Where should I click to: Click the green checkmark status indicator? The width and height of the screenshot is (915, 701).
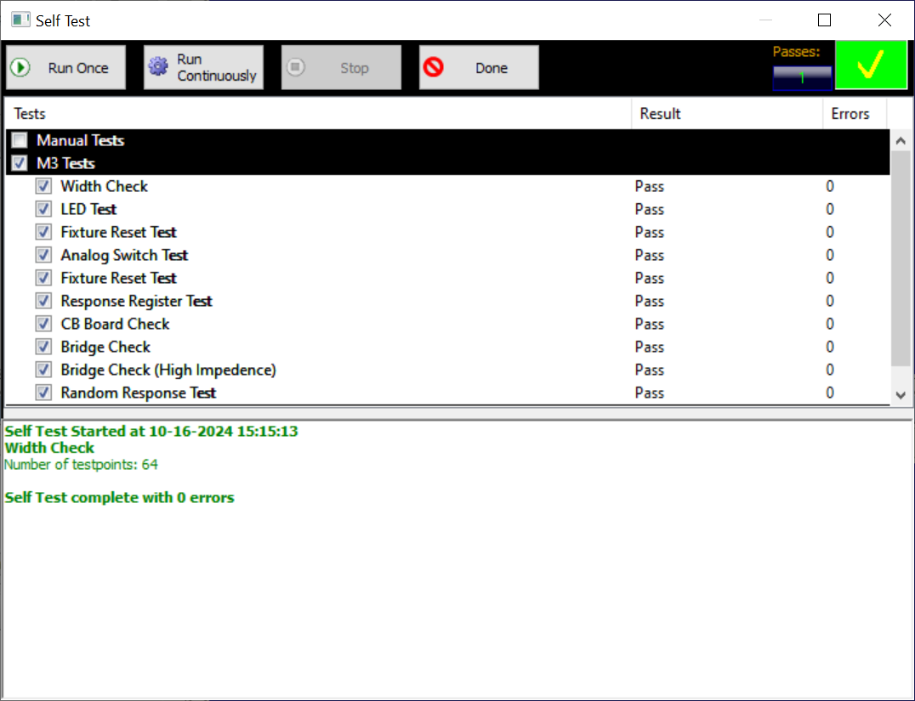pyautogui.click(x=871, y=64)
